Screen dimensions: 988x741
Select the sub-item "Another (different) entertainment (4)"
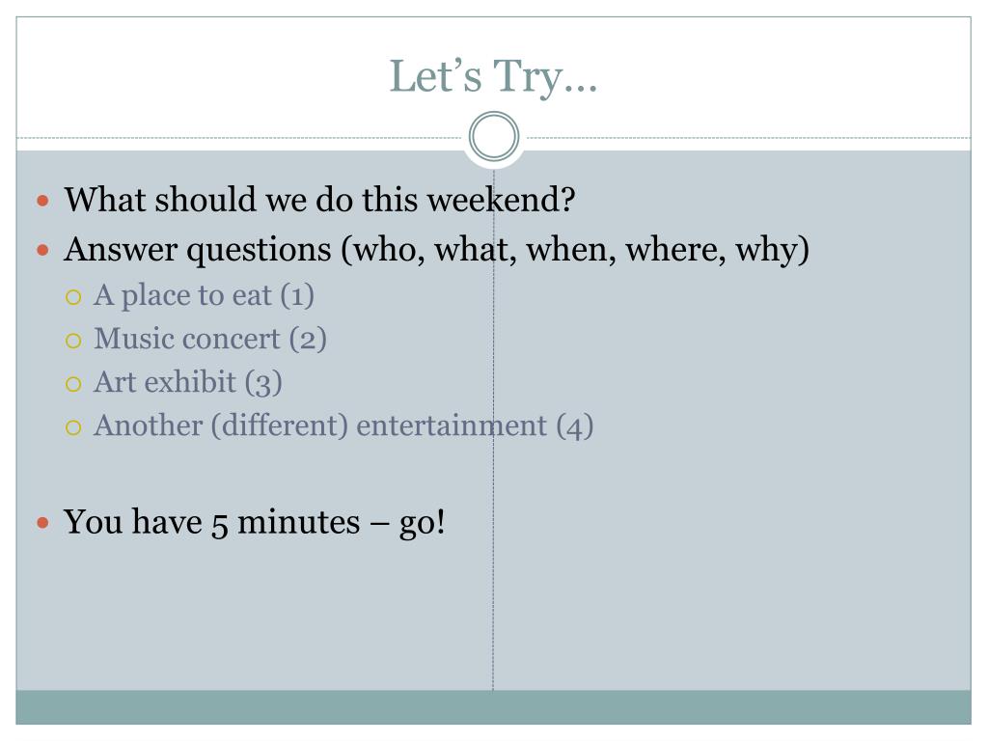click(x=343, y=425)
